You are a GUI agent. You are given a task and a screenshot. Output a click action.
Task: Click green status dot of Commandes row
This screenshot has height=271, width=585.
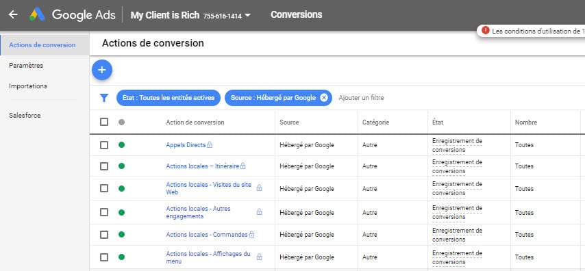point(122,235)
